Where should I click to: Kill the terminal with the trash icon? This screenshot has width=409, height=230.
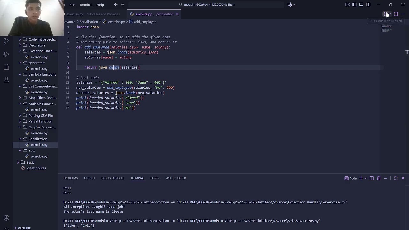379,178
